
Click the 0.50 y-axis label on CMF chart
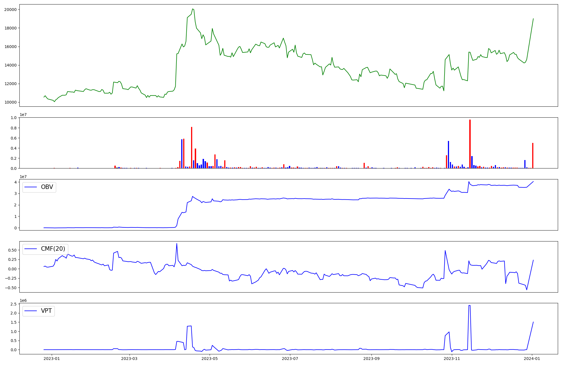click(13, 250)
